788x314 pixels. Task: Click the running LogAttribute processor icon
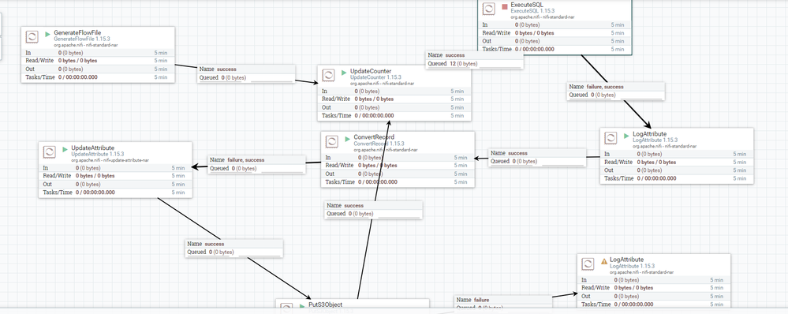[x=611, y=137]
